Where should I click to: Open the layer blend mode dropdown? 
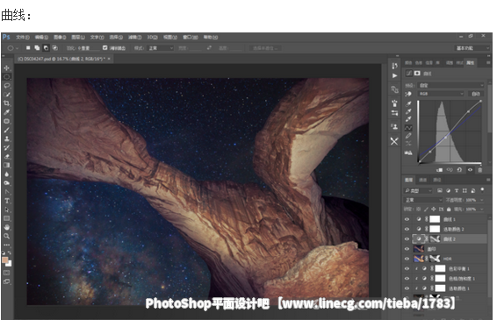click(423, 200)
